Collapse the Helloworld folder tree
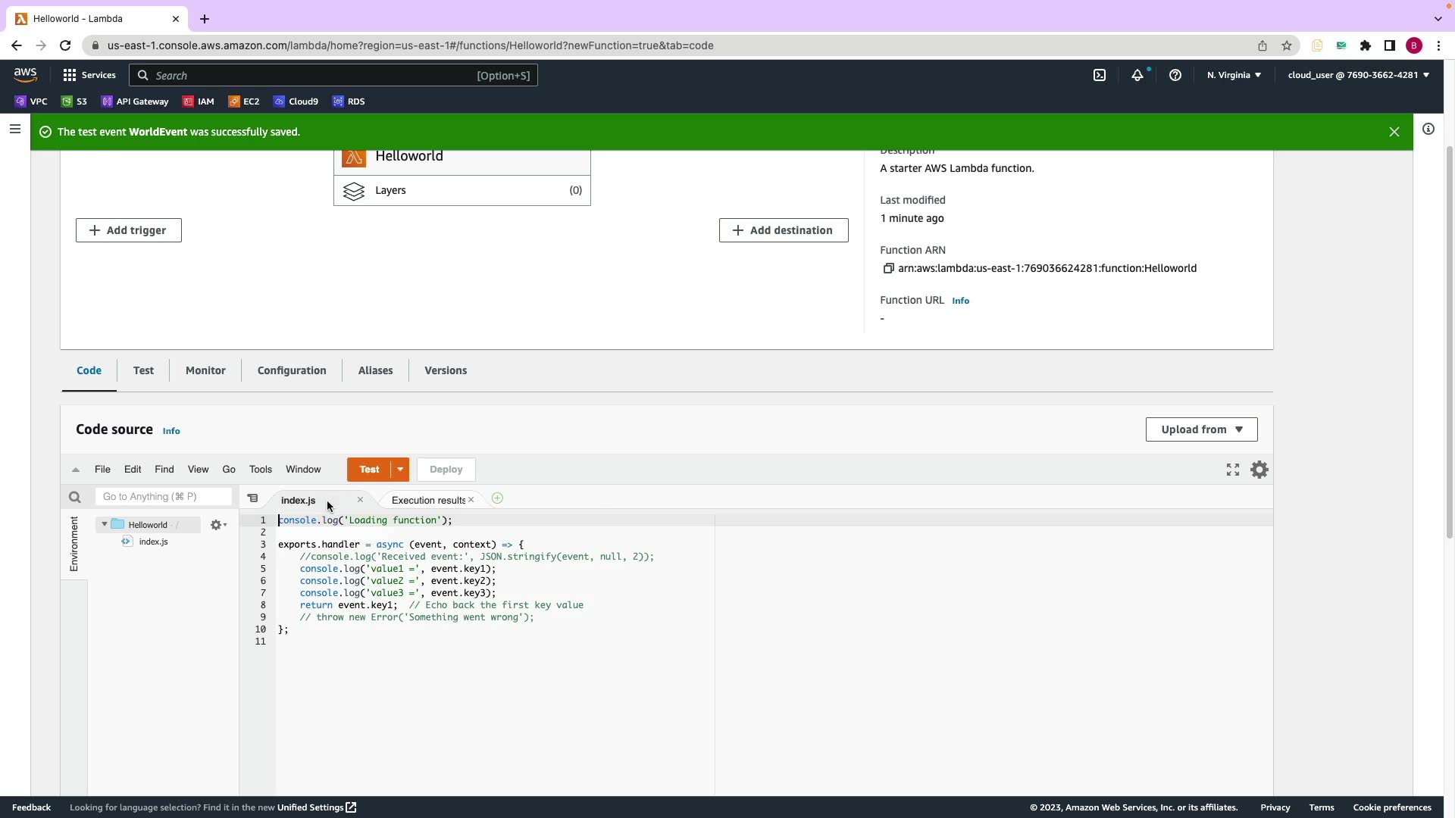 coord(105,524)
